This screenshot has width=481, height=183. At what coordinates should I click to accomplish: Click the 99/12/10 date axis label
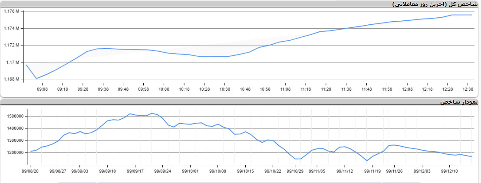coord(449,171)
